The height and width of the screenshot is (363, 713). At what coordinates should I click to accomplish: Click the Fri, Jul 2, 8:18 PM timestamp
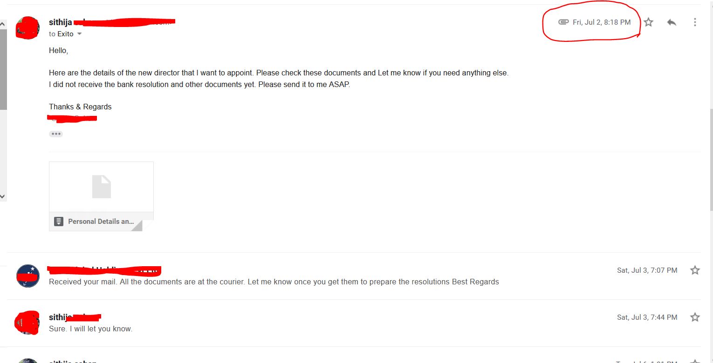click(602, 22)
